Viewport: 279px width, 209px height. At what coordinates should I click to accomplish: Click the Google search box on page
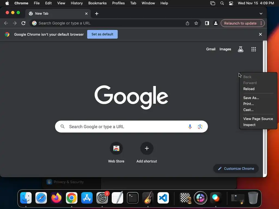(x=131, y=127)
